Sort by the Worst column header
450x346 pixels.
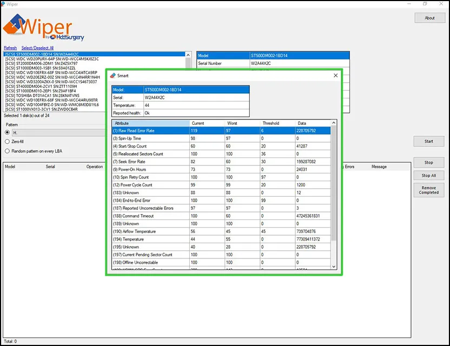pos(242,123)
